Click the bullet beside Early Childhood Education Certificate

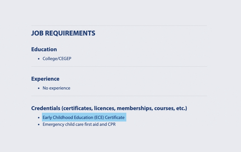[39, 118]
